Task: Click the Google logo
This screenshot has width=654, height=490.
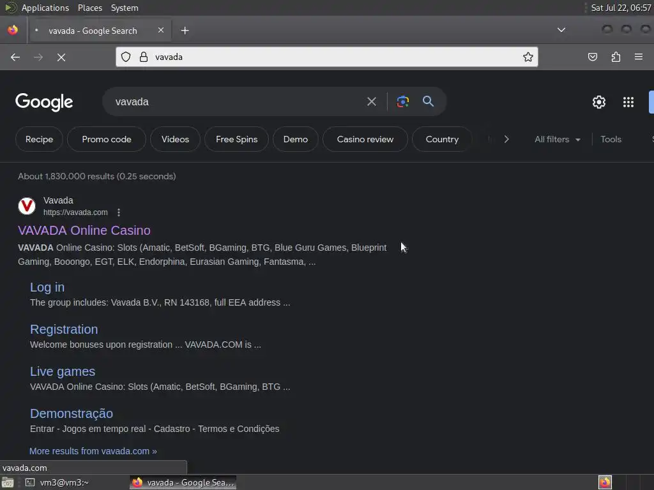Action: point(44,102)
